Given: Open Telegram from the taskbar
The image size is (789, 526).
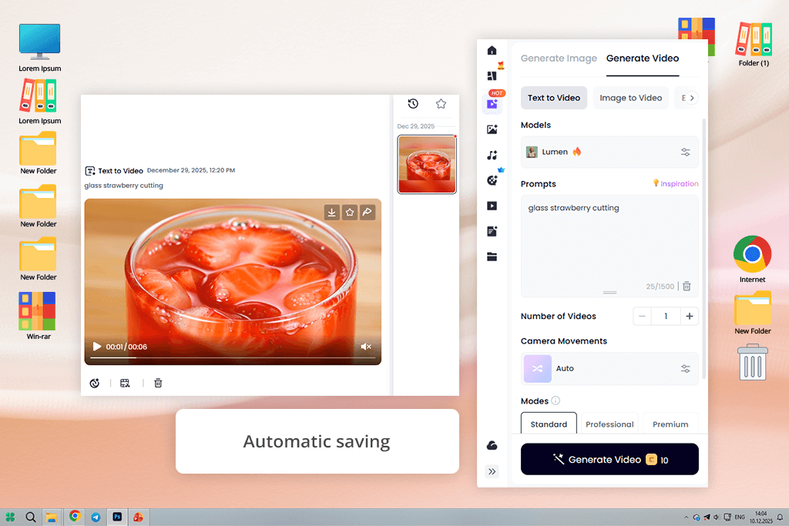Looking at the screenshot, I should point(96,517).
